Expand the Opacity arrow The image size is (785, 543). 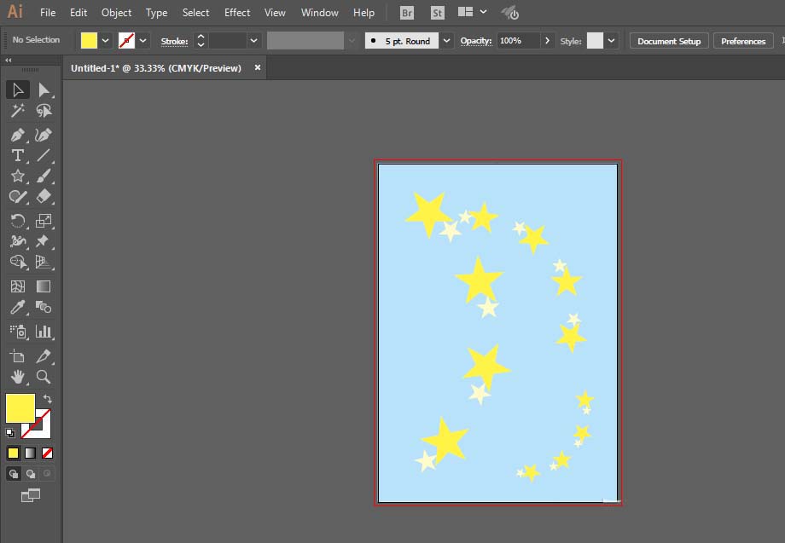point(547,41)
